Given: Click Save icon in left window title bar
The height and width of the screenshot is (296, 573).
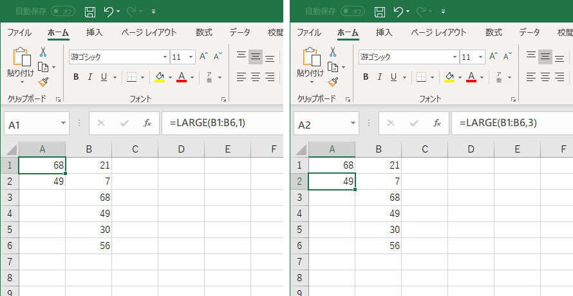Looking at the screenshot, I should [x=90, y=12].
